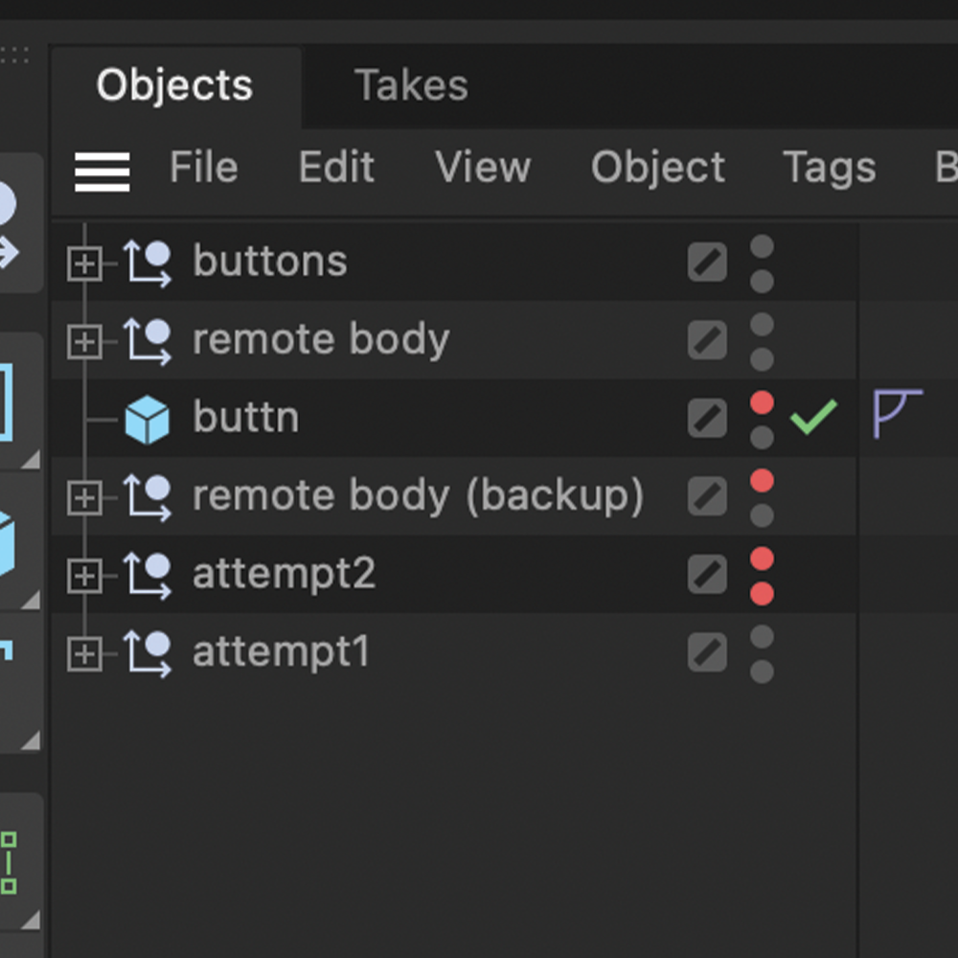This screenshot has height=958, width=958.
Task: Toggle visibility dot on remote body (backup)
Action: tap(762, 482)
